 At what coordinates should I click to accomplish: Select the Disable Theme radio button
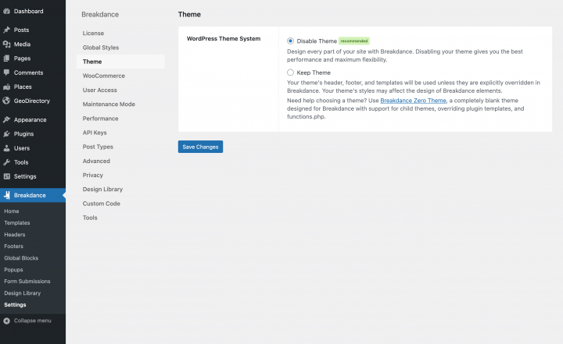point(291,41)
